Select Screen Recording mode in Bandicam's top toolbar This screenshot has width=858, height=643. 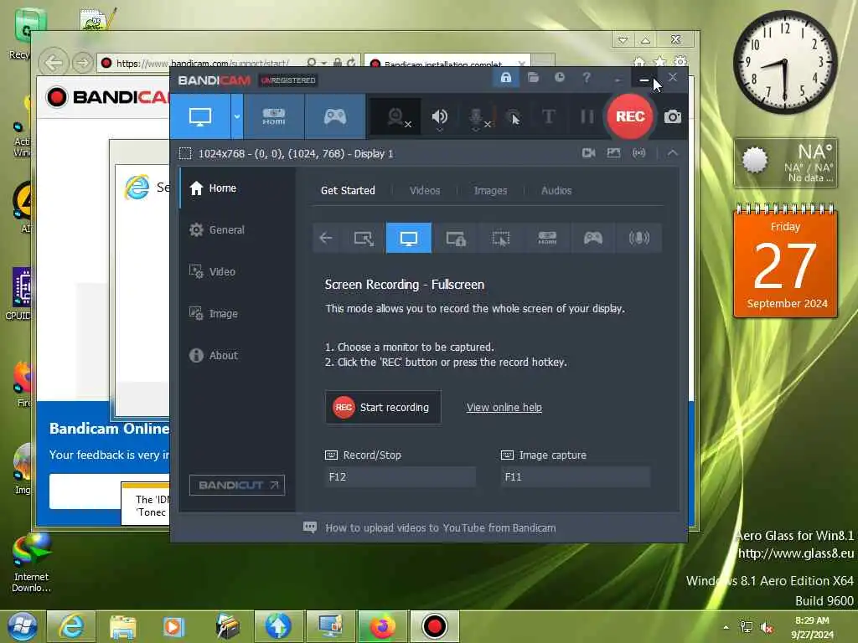199,116
